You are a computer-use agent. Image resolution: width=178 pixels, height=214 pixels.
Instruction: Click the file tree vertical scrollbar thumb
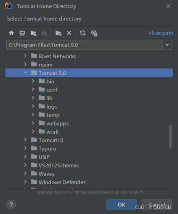(x=170, y=137)
